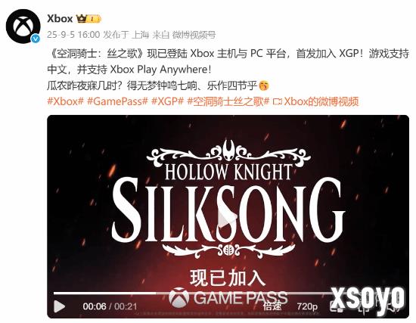Viewport: 416px width, 323px height.
Task: Click the video icon before Xbox的微博视频
Action: point(278,101)
